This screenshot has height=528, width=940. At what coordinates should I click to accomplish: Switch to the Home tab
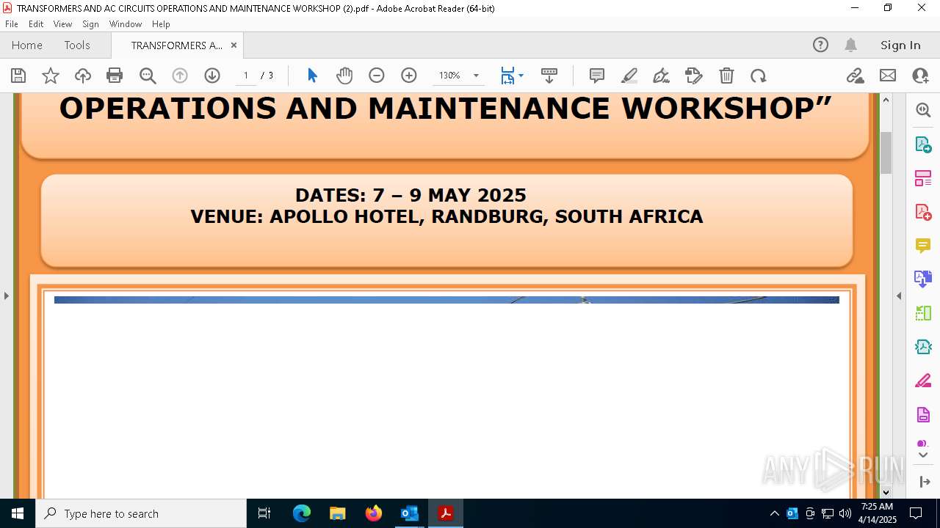27,45
